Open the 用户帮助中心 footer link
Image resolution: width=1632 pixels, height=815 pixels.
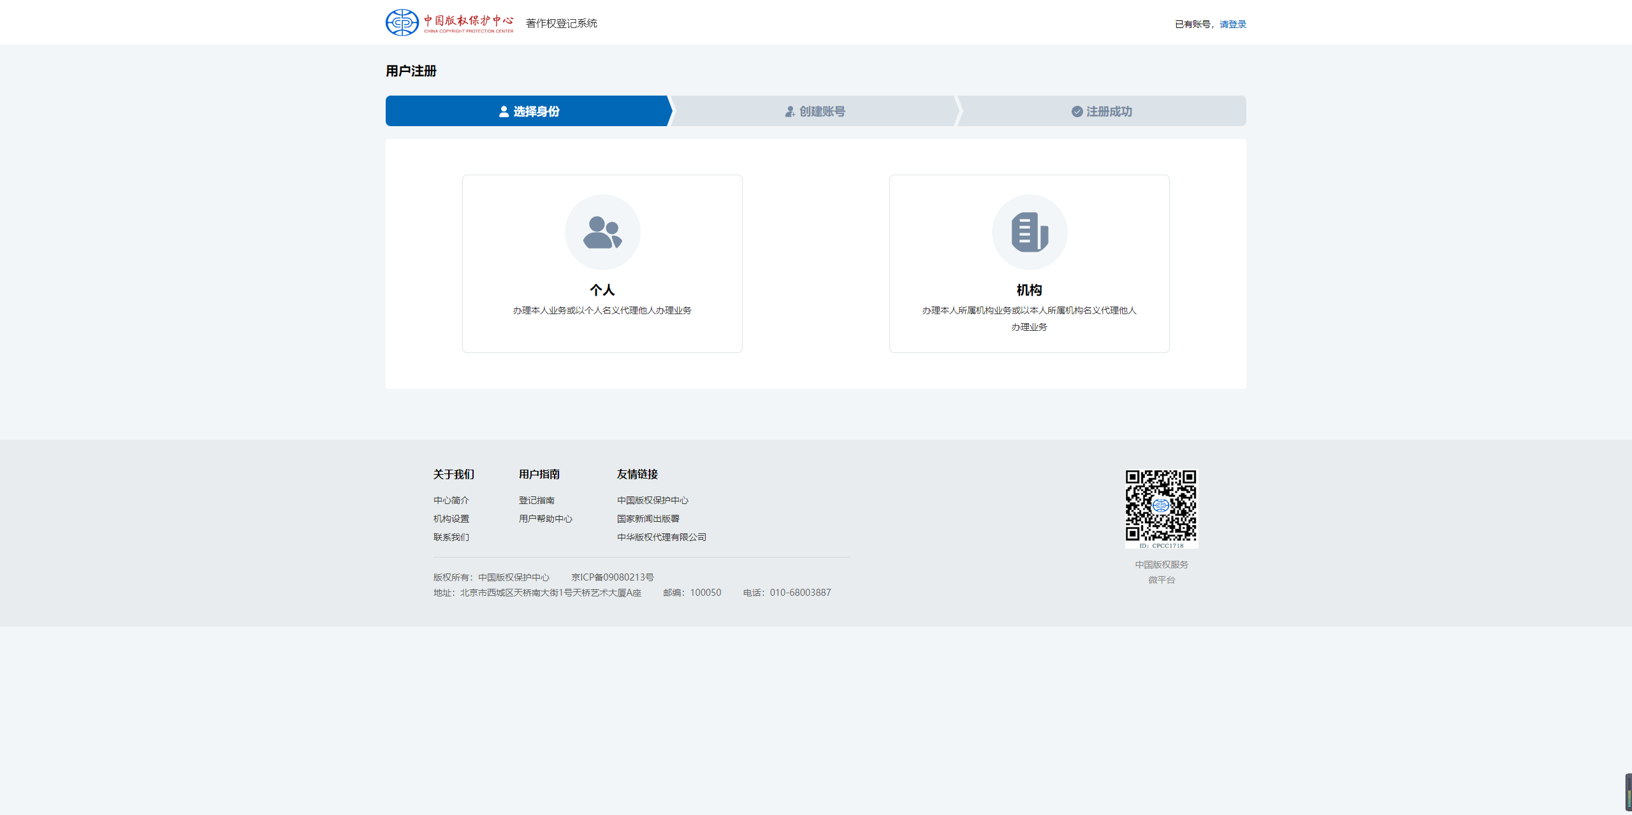tap(545, 519)
